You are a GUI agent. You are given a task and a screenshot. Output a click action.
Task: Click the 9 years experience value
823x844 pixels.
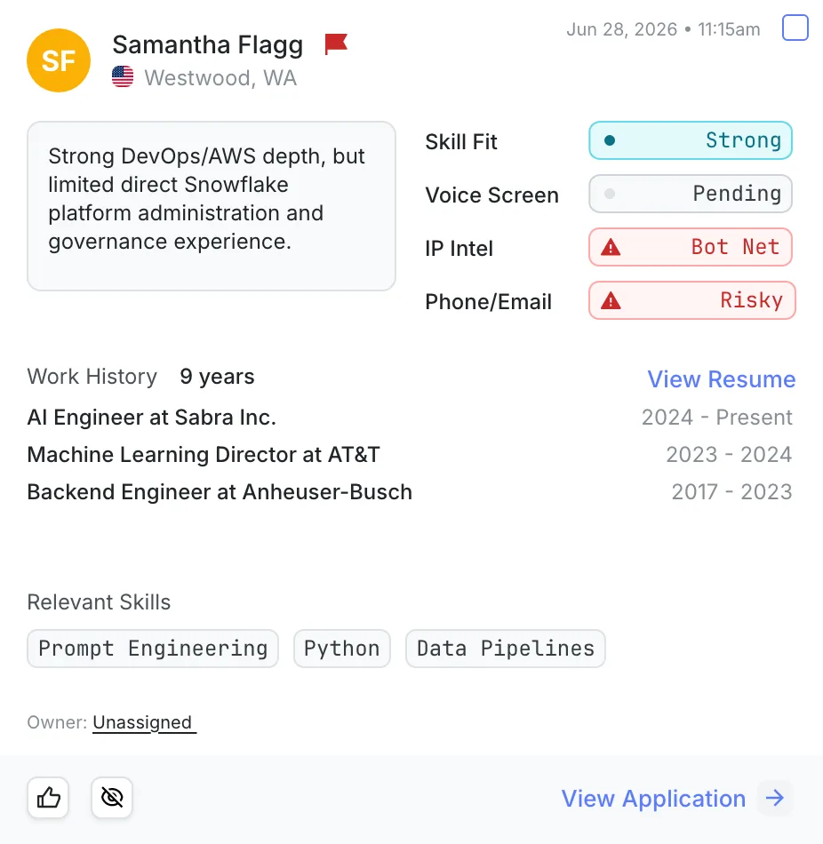(x=217, y=377)
